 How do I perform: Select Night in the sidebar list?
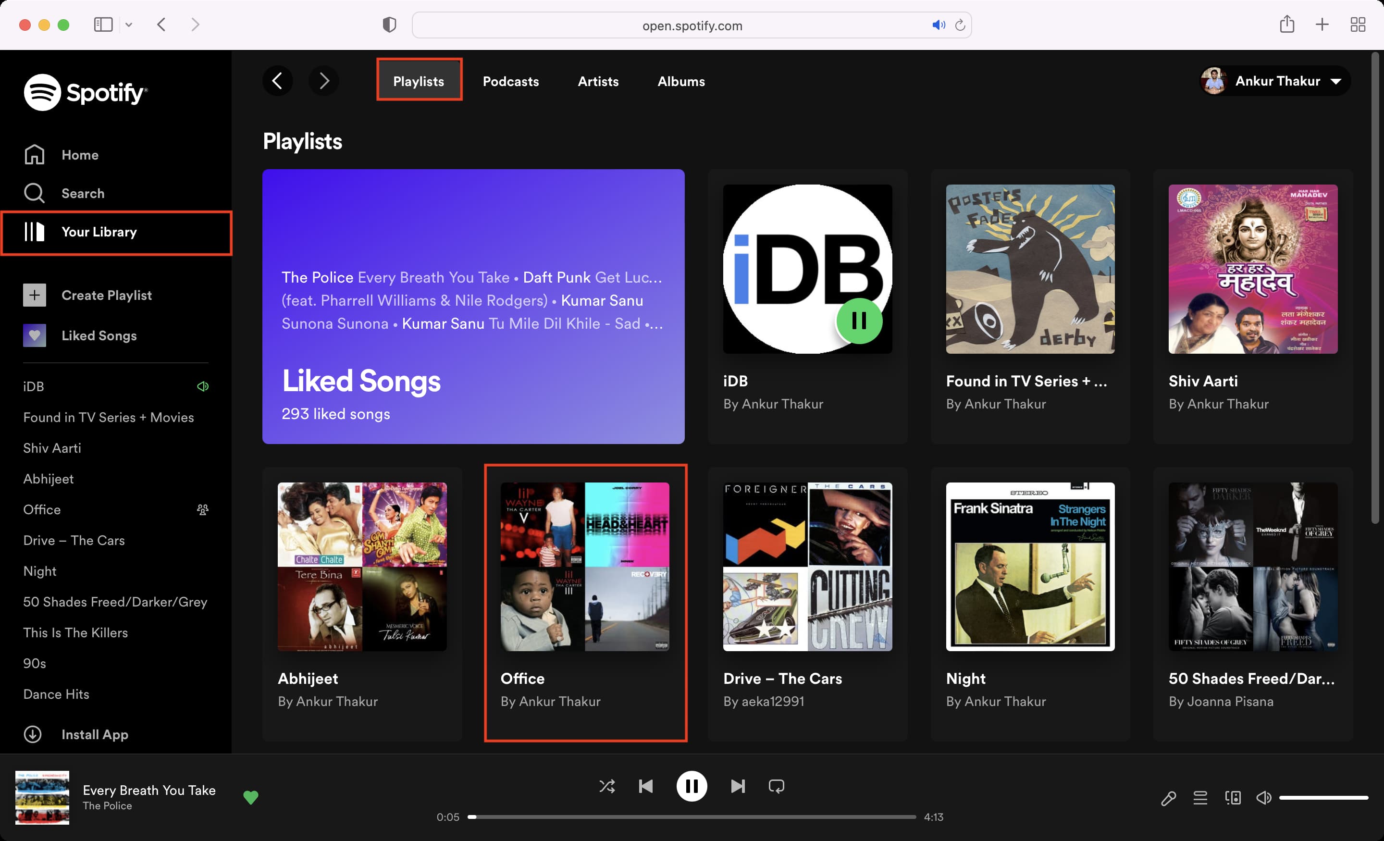tap(40, 571)
